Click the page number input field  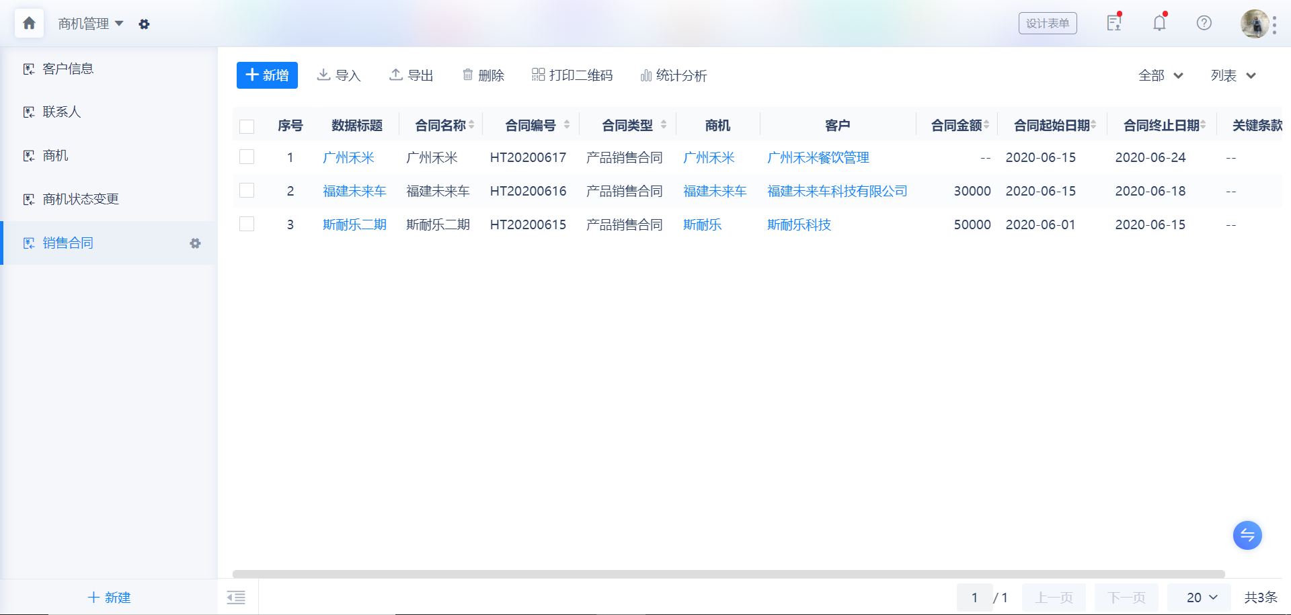(974, 598)
